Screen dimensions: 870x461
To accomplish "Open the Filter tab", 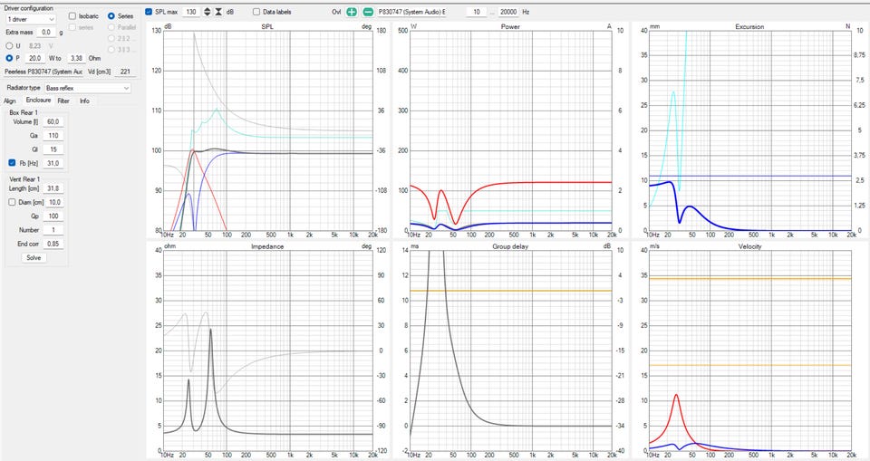I will 63,101.
